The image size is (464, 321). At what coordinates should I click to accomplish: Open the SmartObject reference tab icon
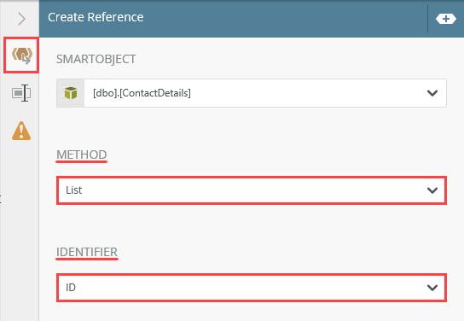21,55
